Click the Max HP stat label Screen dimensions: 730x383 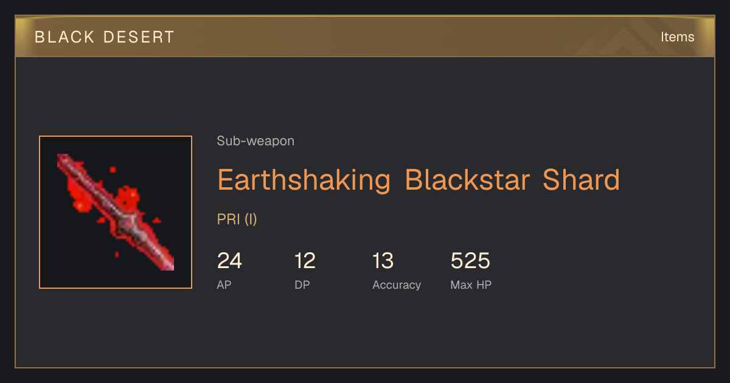pos(471,285)
